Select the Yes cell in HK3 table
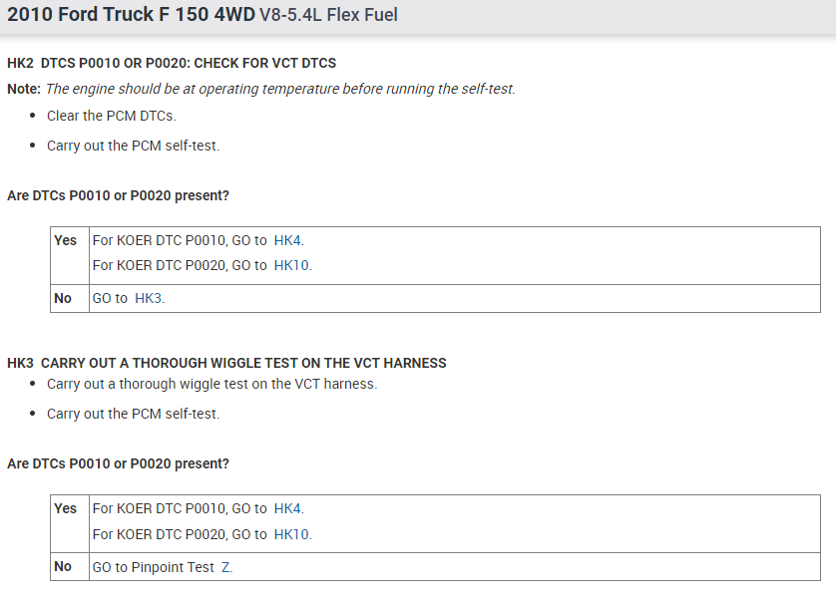The image size is (836, 600). (65, 508)
